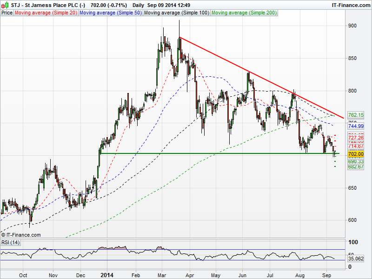Click the Apr date axis label
Image resolution: width=372 pixels, height=279 pixels.
coord(190,275)
